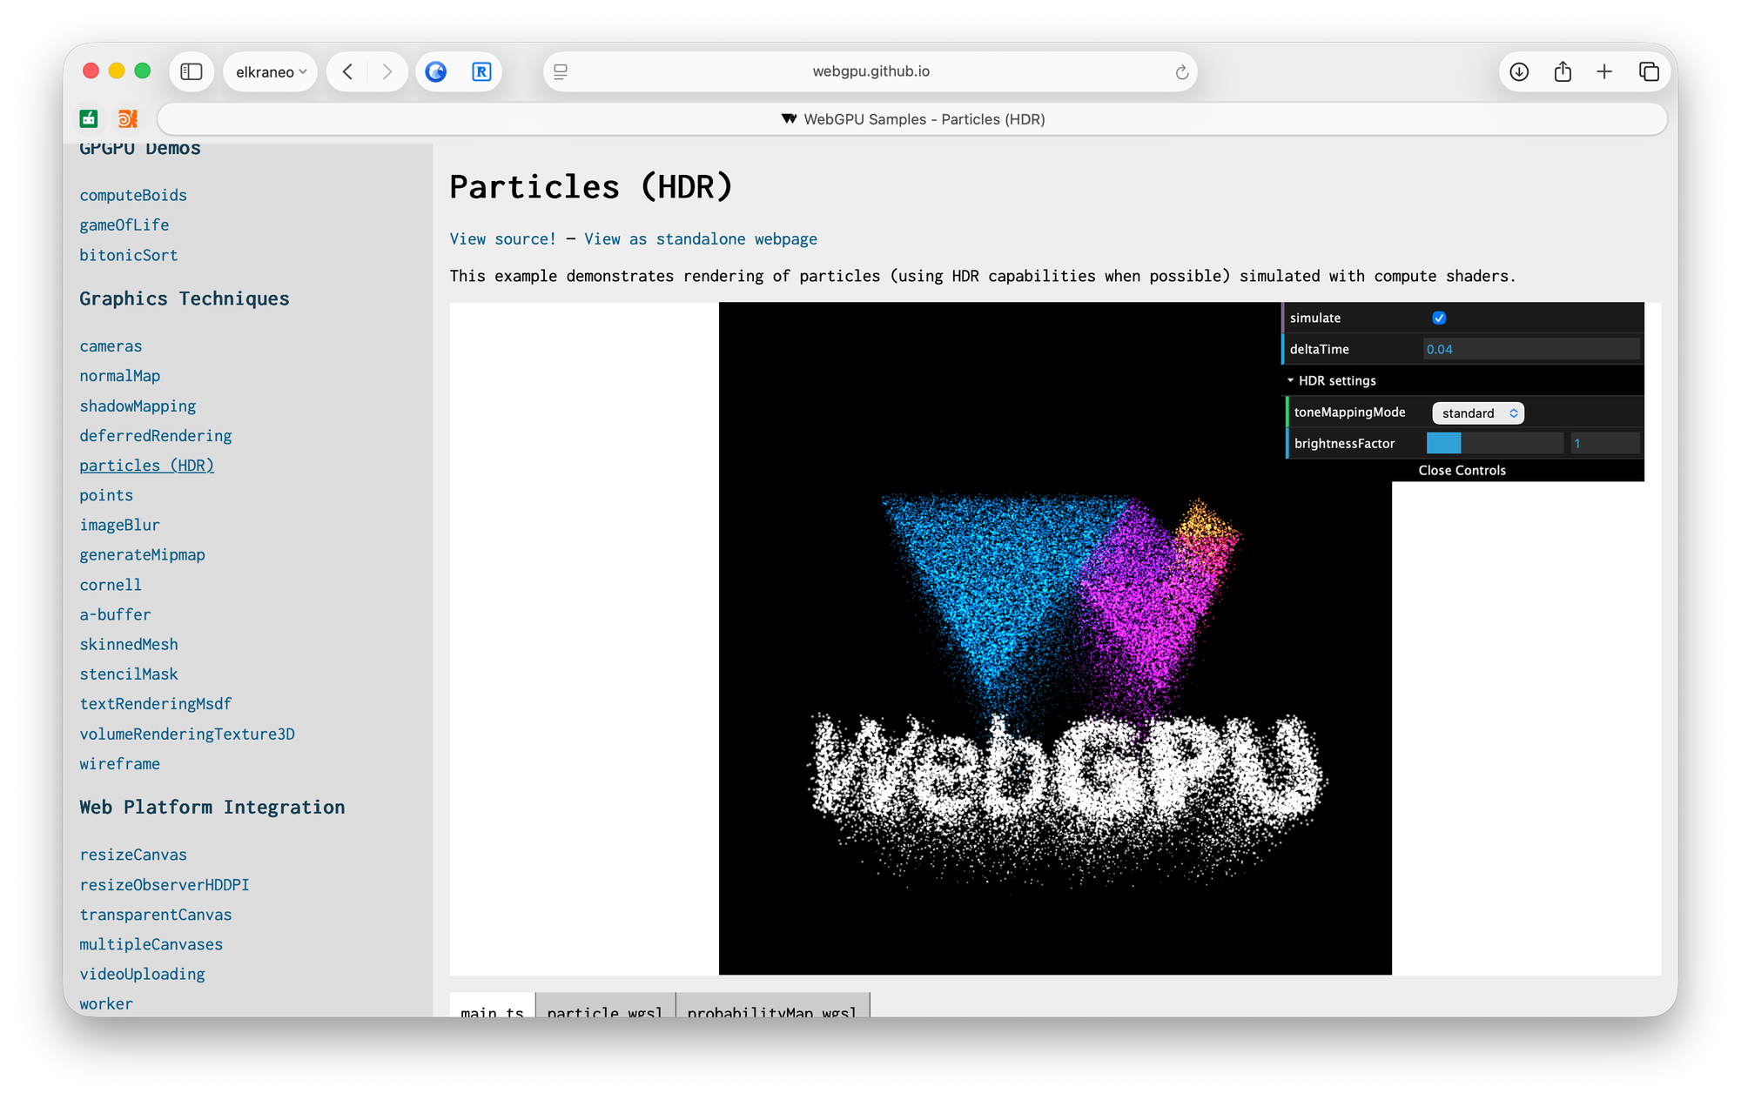This screenshot has height=1100, width=1741.
Task: Open the downloads icon in toolbar
Action: coord(1519,71)
